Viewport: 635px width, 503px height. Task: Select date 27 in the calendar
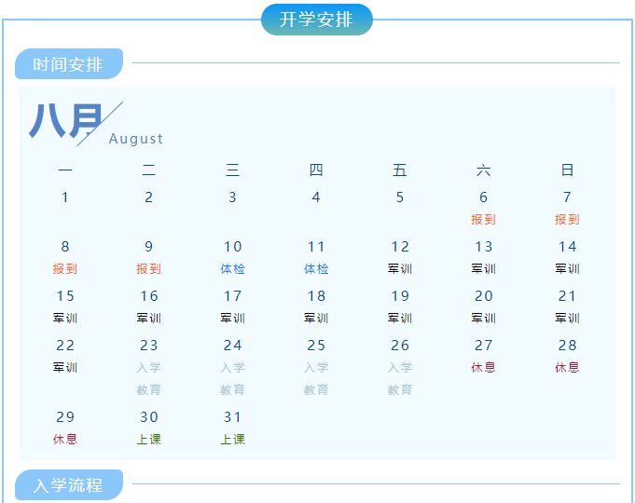click(484, 346)
